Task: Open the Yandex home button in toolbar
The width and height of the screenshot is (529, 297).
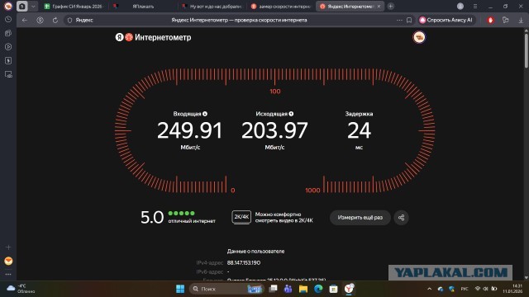Action: [40, 20]
